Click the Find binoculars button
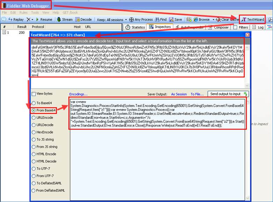 pyautogui.click(x=161, y=20)
